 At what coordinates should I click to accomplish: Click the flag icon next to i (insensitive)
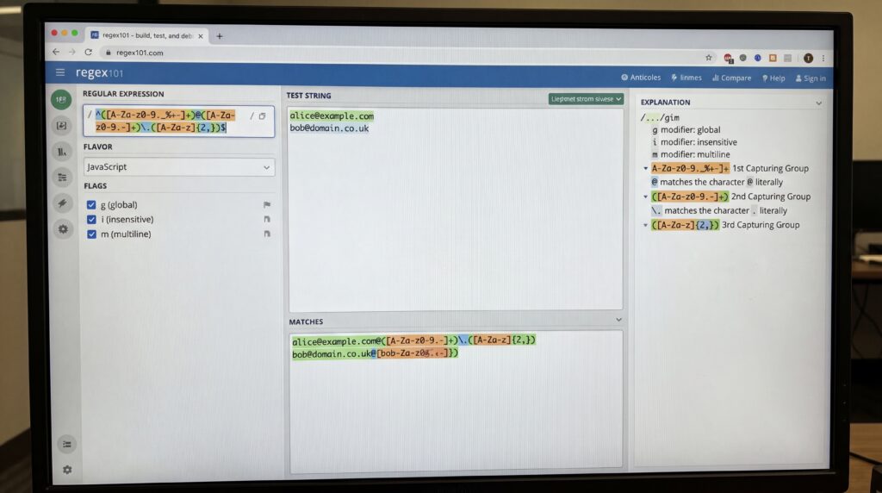pyautogui.click(x=267, y=220)
